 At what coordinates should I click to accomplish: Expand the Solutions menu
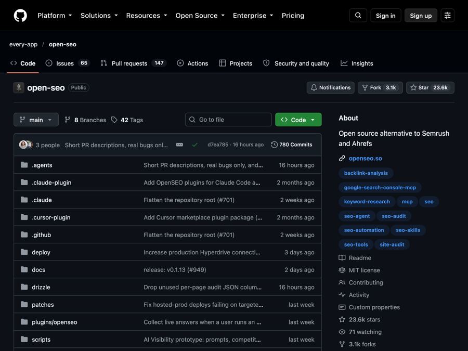click(99, 16)
